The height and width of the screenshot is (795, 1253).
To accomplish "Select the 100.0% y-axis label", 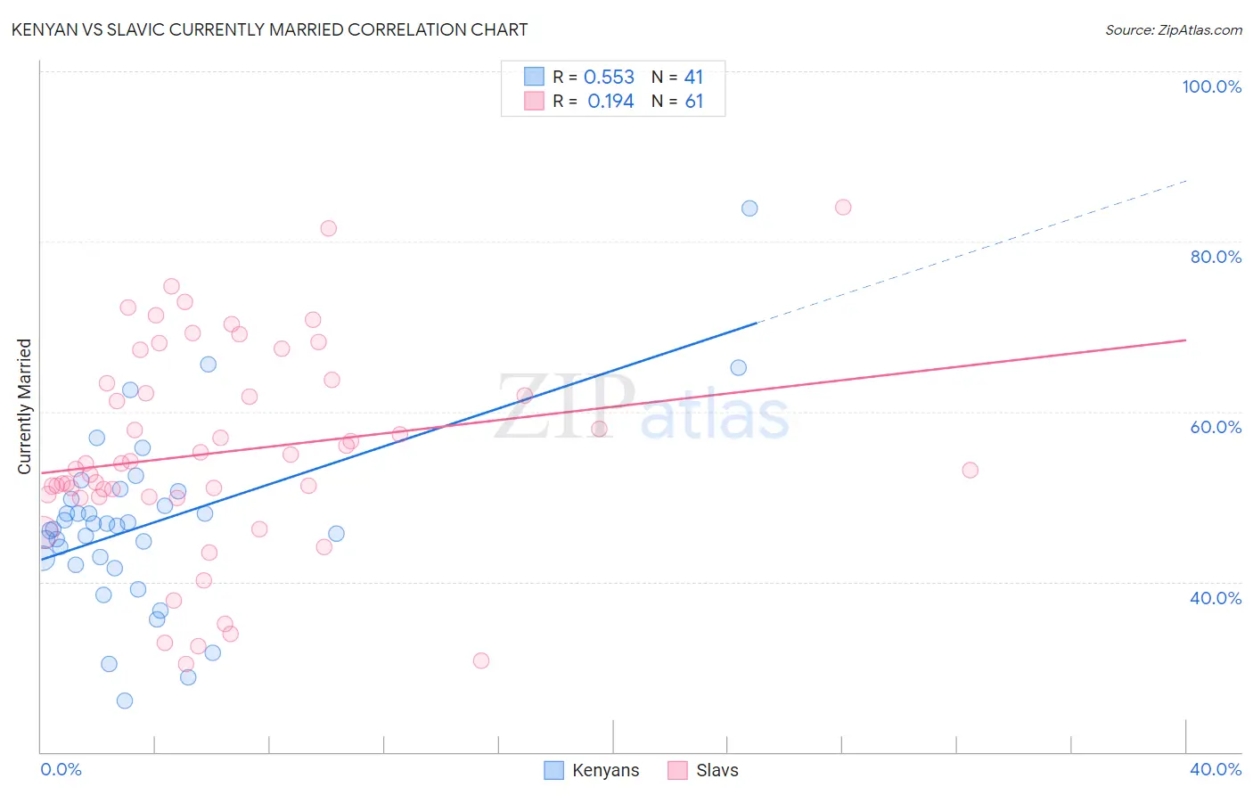I will click(x=1211, y=86).
